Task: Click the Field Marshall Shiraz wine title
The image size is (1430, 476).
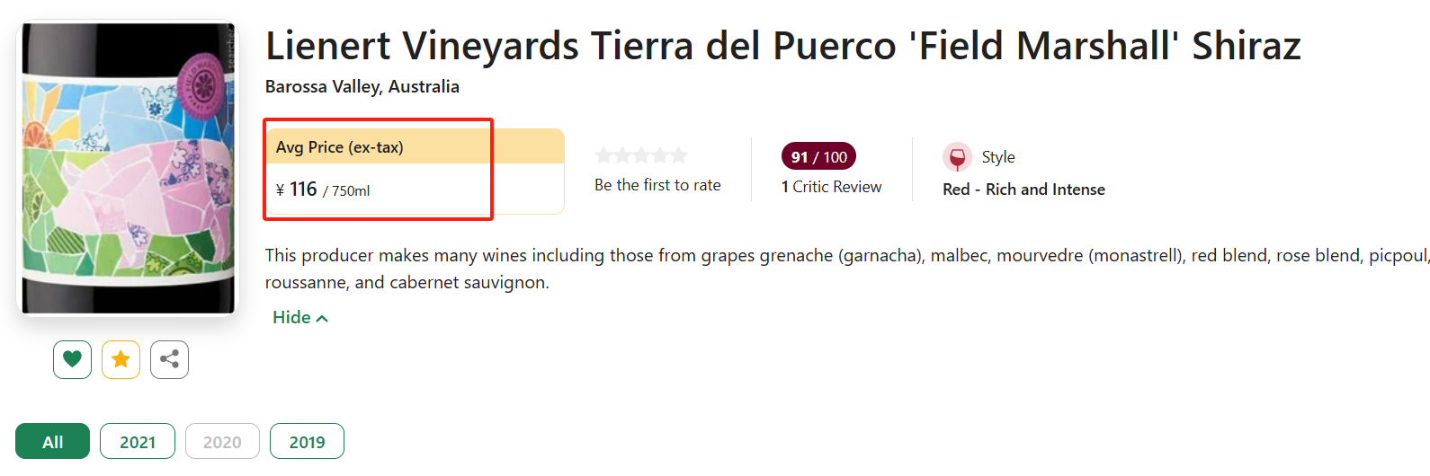Action: click(782, 46)
